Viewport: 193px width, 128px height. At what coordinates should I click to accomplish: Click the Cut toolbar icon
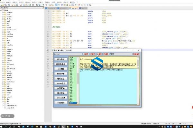[x=21, y=5]
